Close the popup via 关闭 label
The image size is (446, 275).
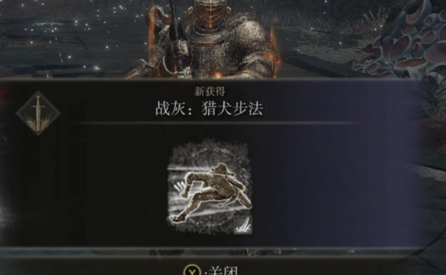click(222, 270)
